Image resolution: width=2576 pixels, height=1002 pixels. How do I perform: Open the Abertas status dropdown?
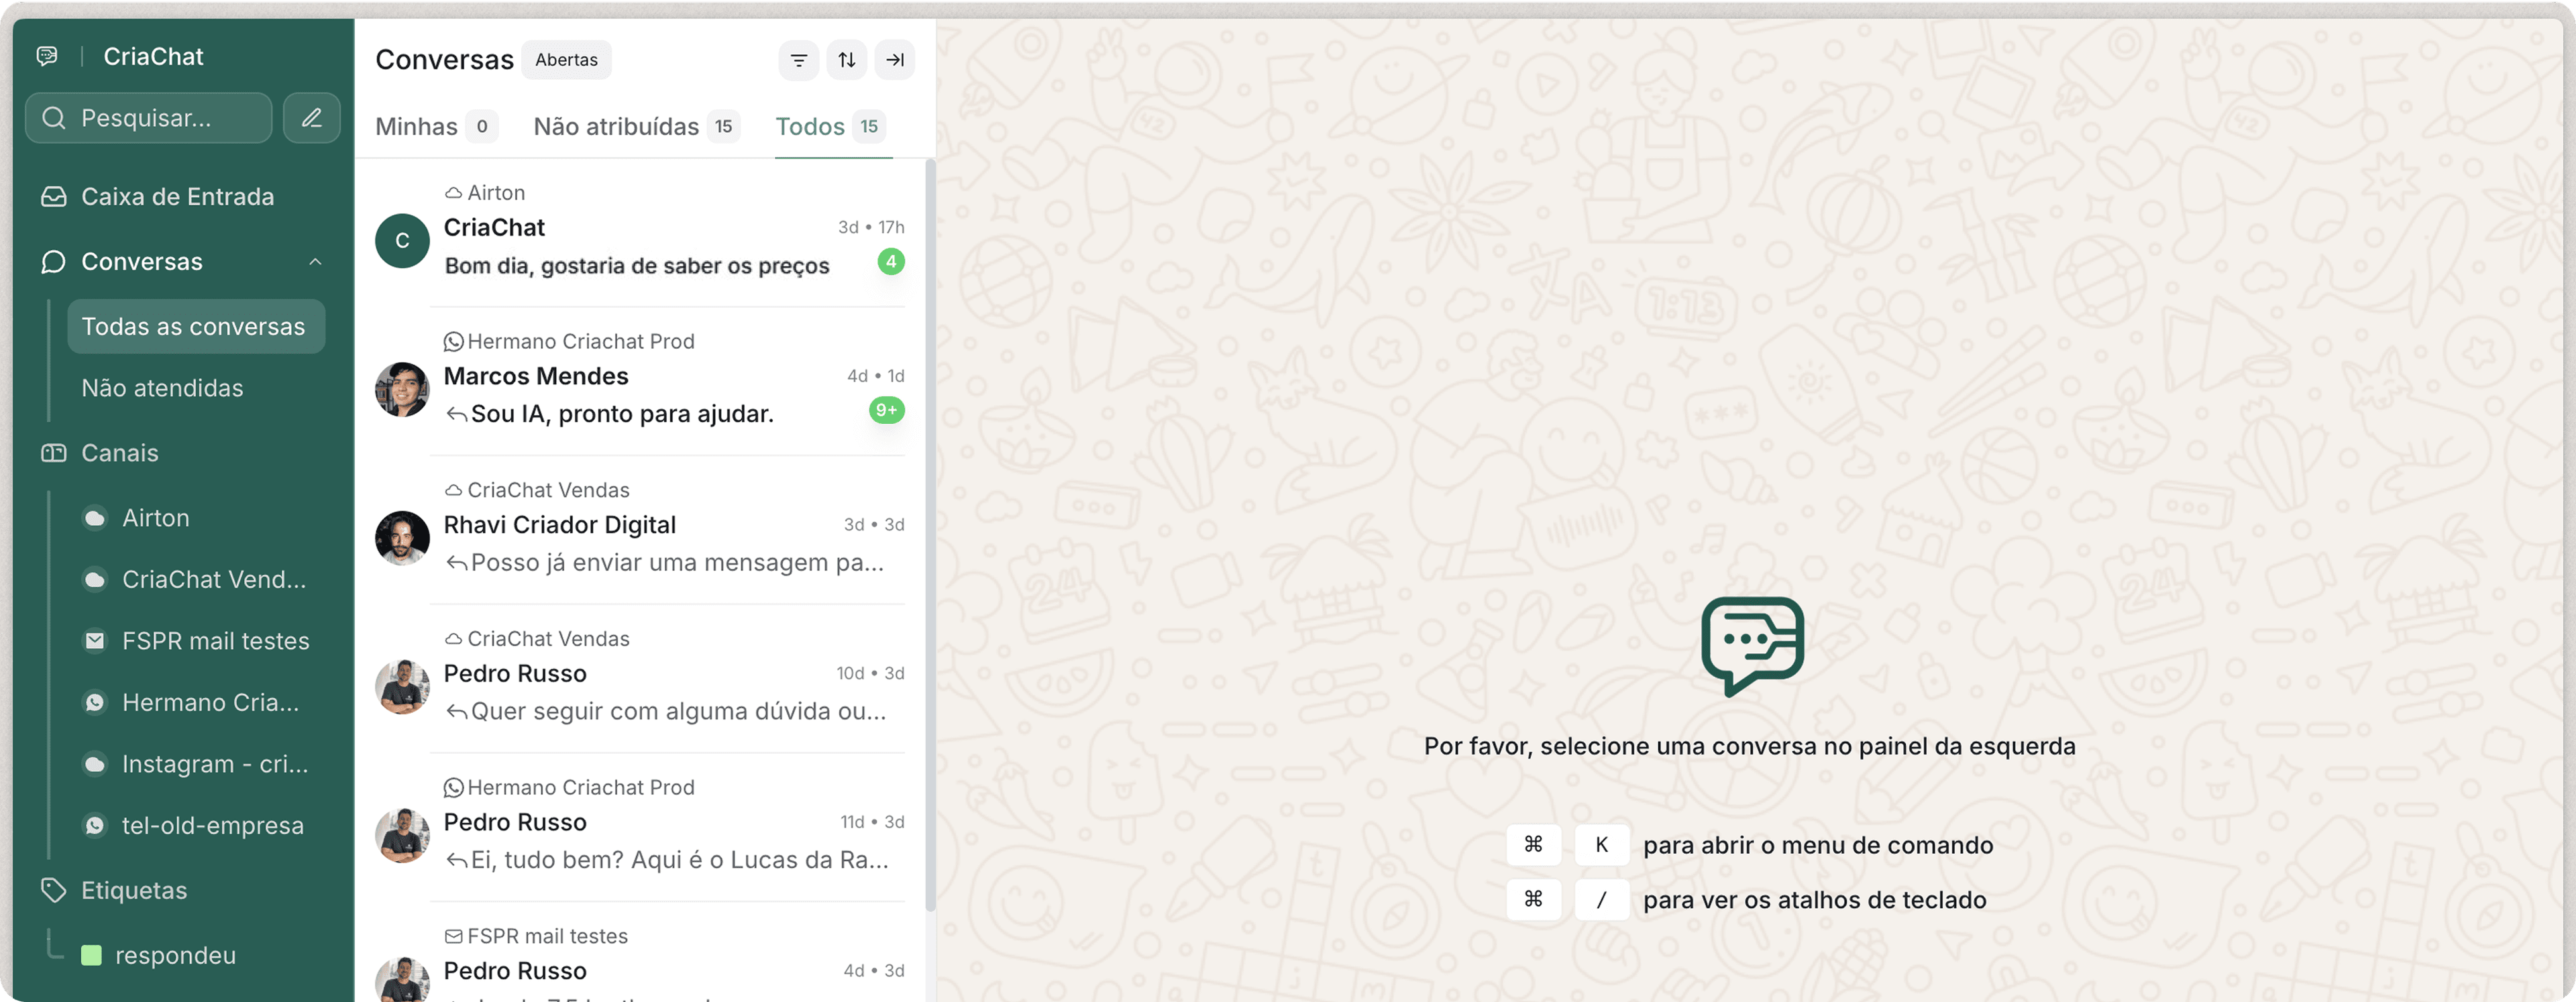pos(566,60)
